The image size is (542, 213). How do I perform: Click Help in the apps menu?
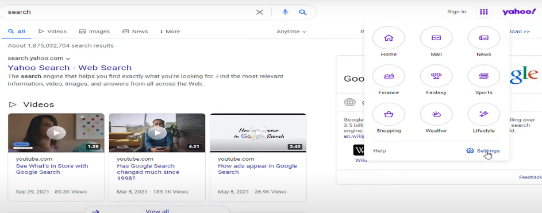(379, 151)
